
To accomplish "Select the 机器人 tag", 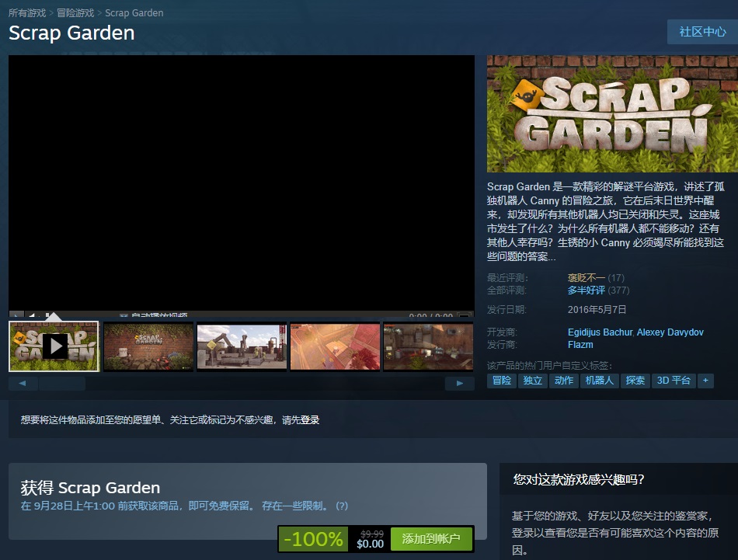I will click(x=599, y=381).
